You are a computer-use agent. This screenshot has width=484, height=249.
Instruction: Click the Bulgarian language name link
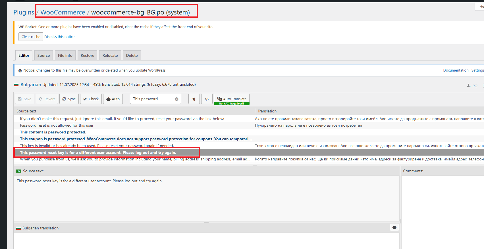coord(31,85)
